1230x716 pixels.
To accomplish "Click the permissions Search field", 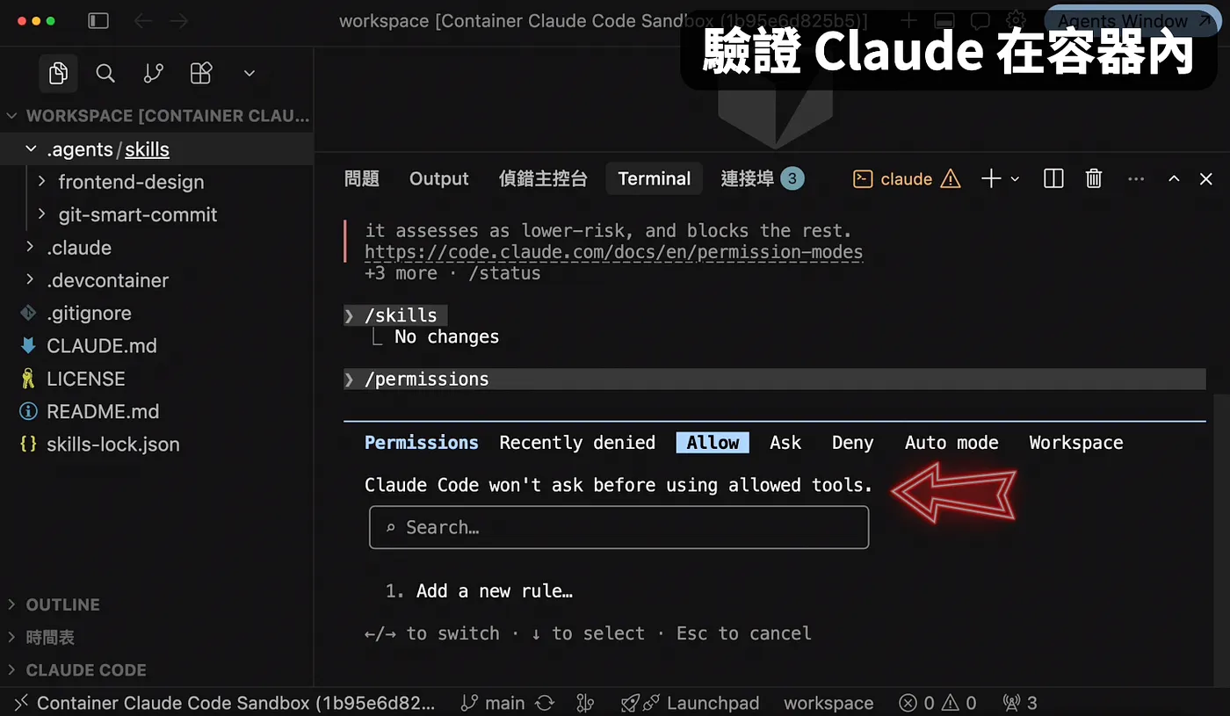I will (x=619, y=527).
